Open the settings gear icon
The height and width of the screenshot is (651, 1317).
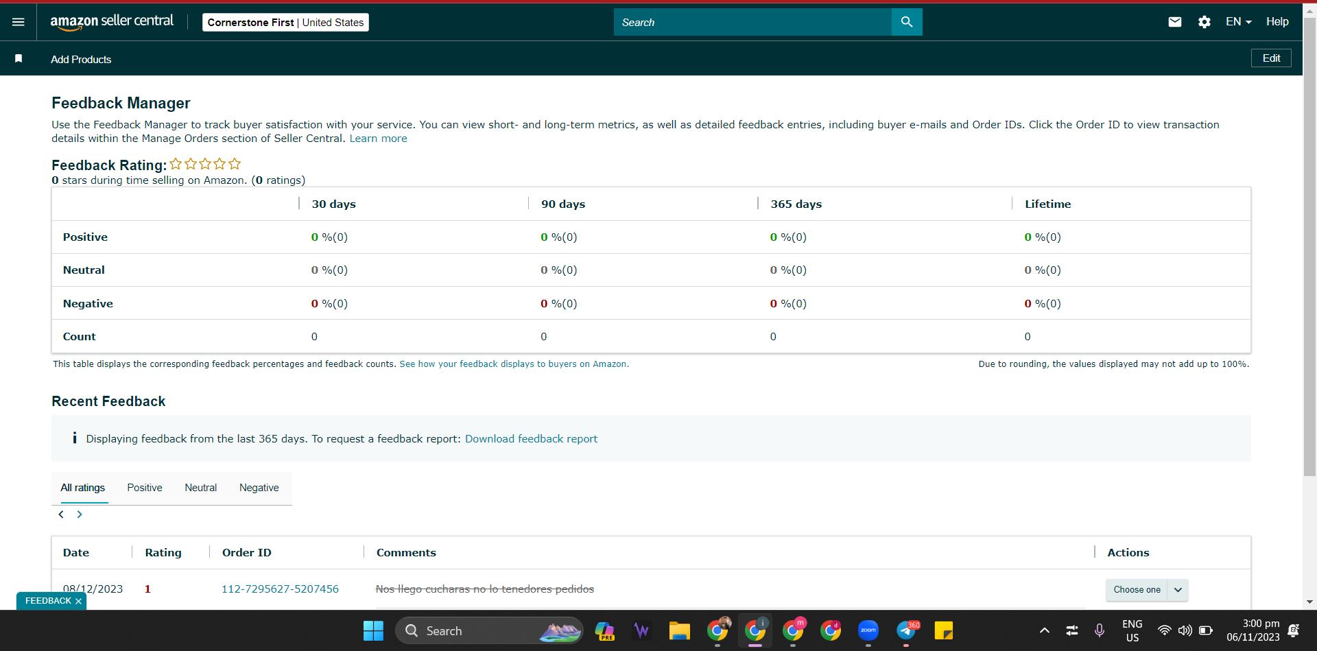coord(1205,22)
